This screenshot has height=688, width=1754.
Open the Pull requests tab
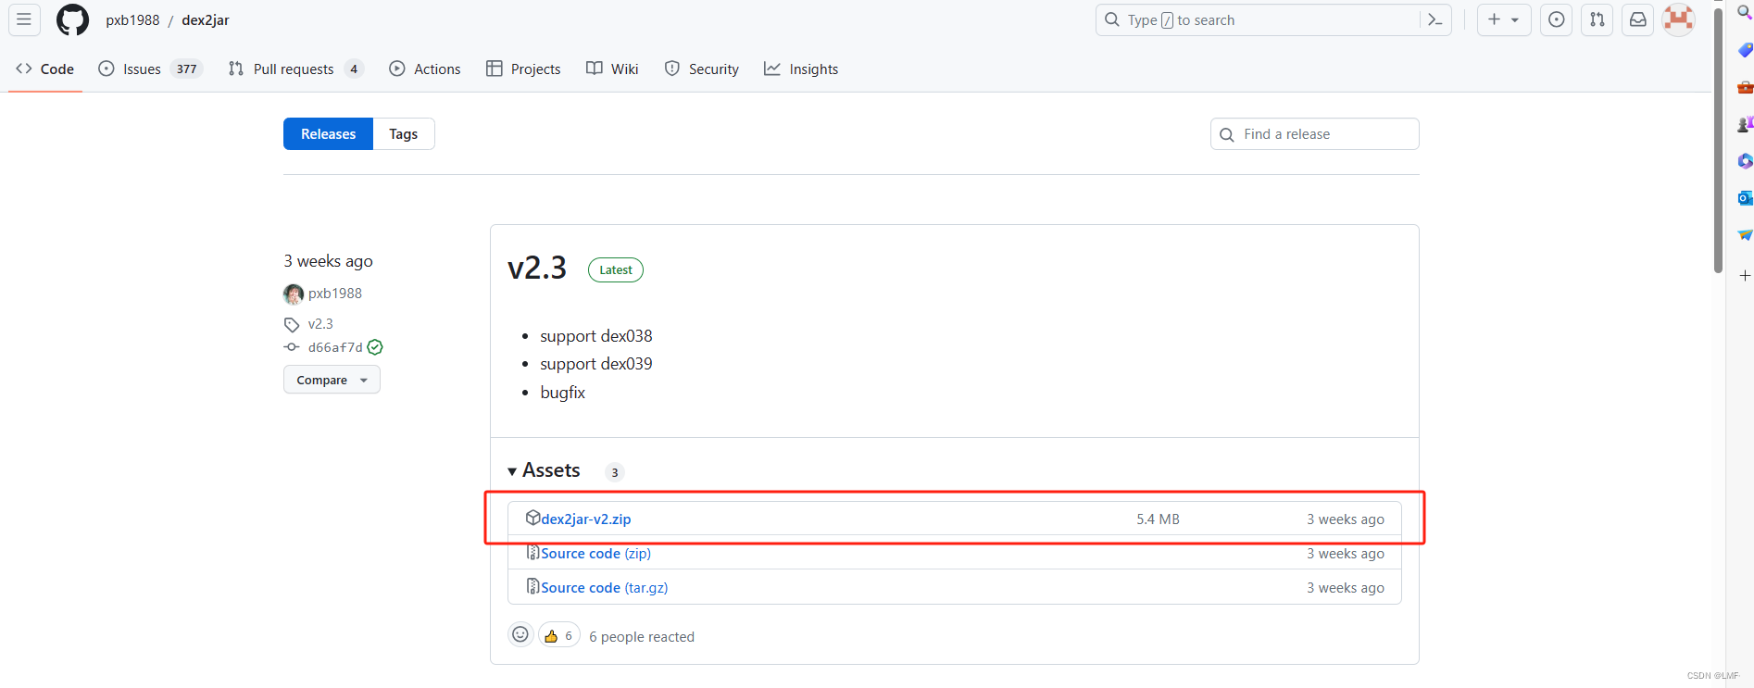tap(295, 69)
